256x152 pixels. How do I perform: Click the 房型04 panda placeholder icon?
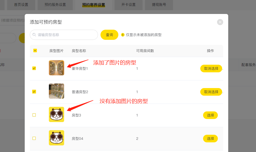56,138
